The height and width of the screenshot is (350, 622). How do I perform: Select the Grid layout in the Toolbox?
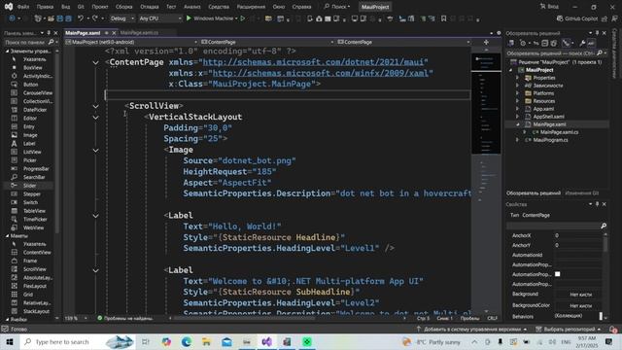click(28, 295)
